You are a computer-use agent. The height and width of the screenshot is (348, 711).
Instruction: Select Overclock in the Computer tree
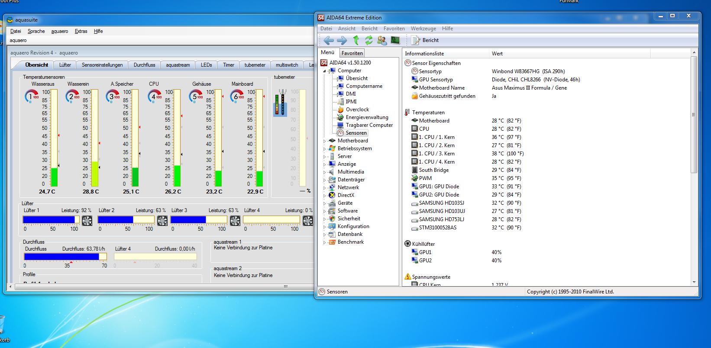click(357, 110)
